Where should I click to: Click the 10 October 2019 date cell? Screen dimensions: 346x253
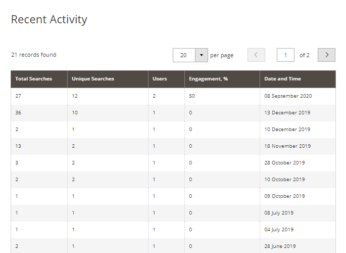[284, 180]
